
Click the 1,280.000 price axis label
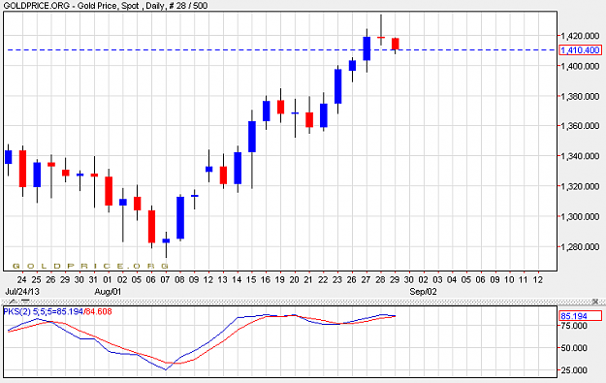click(x=580, y=246)
